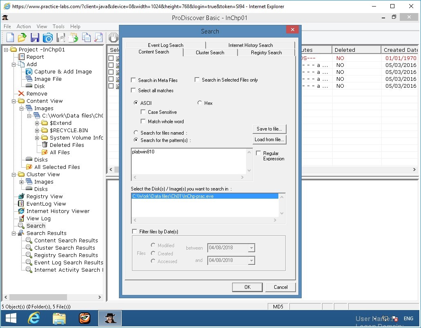421x328 pixels.
Task: Click the folder with green arrow toolbar icon
Action: [73, 38]
